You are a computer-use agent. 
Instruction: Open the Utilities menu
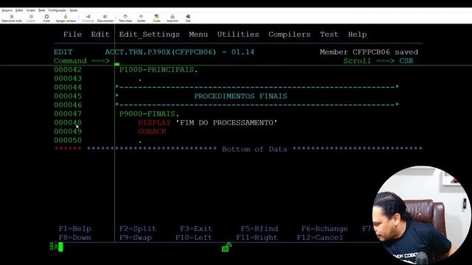tap(238, 35)
